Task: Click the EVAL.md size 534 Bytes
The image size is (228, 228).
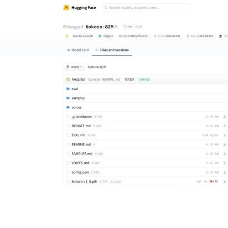Action: pyautogui.click(x=211, y=135)
